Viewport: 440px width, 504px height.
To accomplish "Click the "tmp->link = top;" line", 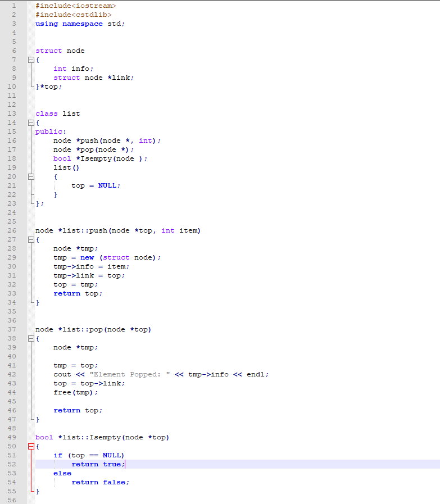I will [x=89, y=275].
